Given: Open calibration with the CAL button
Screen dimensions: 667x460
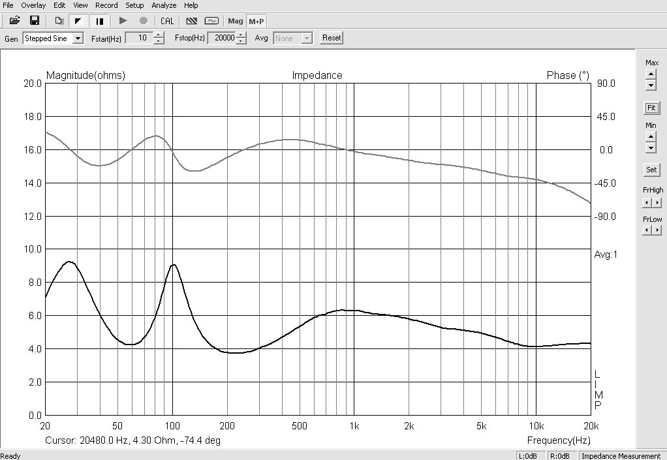Looking at the screenshot, I should point(167,20).
